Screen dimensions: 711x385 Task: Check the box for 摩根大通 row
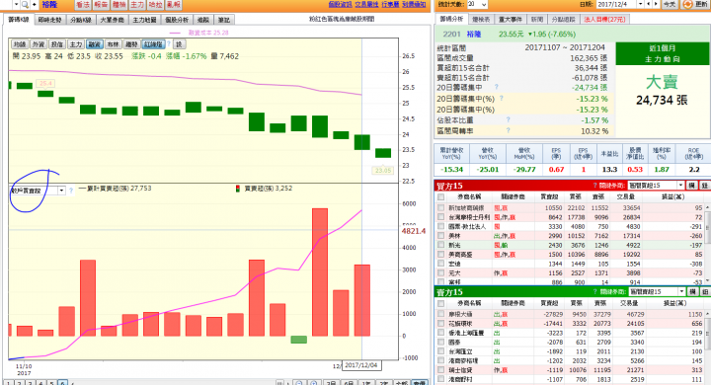(x=440, y=314)
